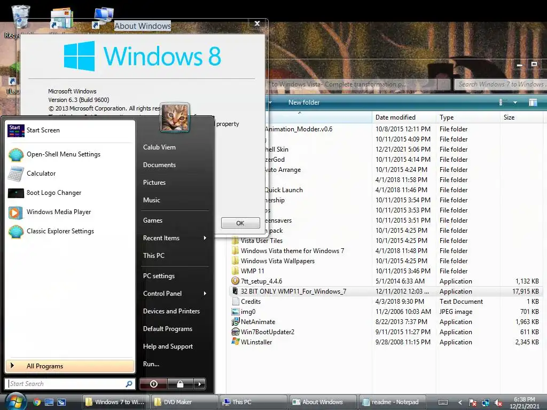Open Start Screen from start menu
This screenshot has width=547, height=410.
(70, 130)
